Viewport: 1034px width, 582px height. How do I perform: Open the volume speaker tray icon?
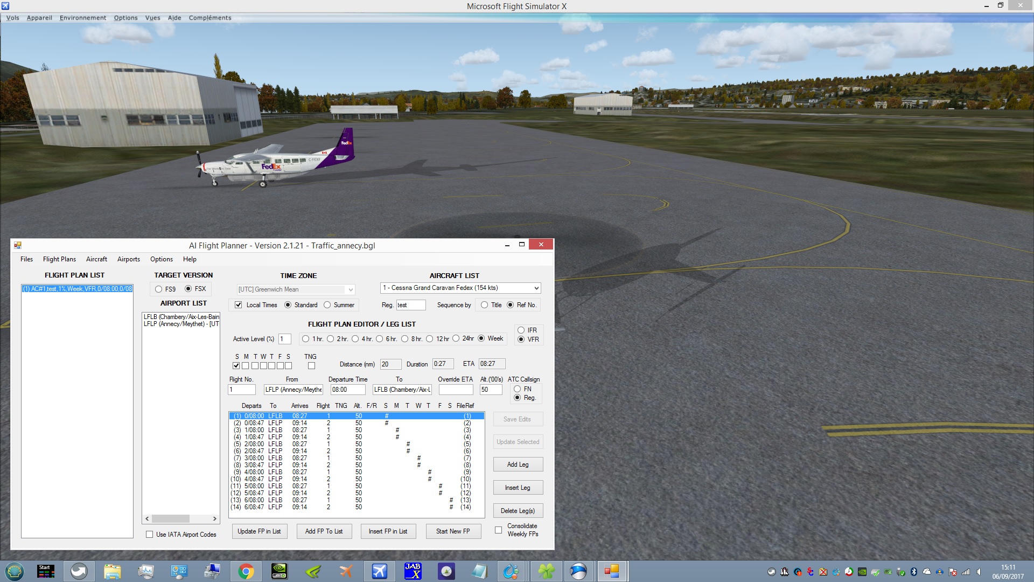[x=979, y=572]
